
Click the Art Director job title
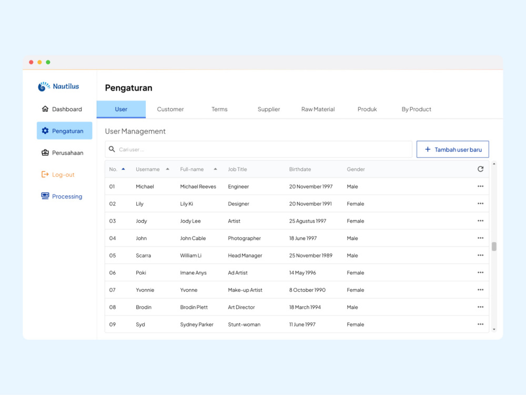(241, 308)
